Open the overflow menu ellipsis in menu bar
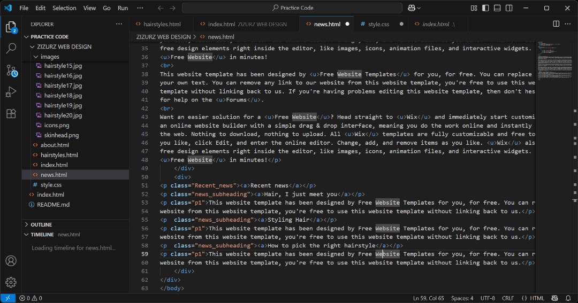The width and height of the screenshot is (578, 303). tap(140, 7)
